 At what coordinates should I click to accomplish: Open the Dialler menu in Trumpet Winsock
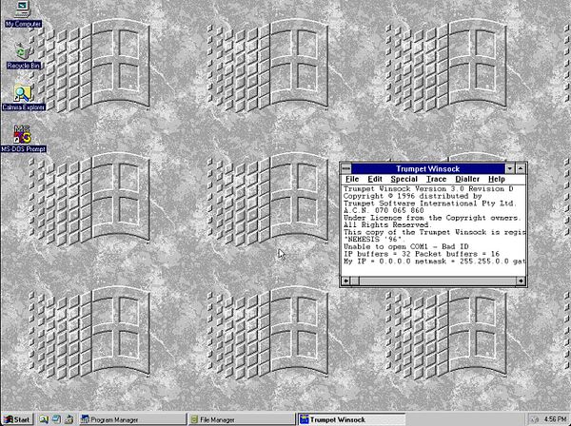click(467, 179)
